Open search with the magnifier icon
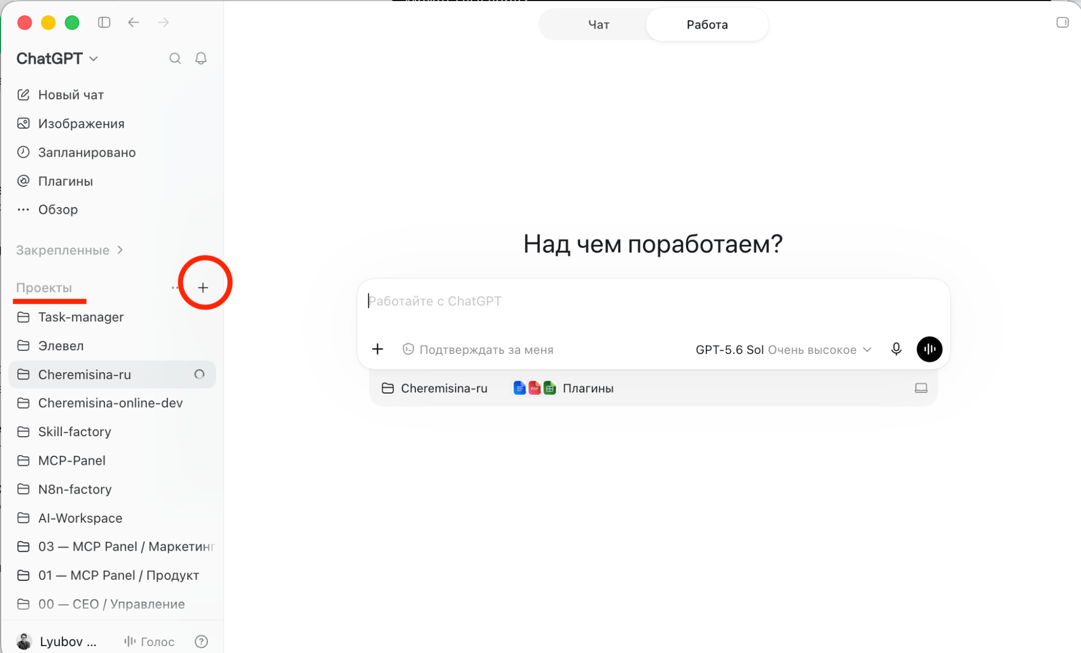The height and width of the screenshot is (653, 1081). click(x=175, y=59)
